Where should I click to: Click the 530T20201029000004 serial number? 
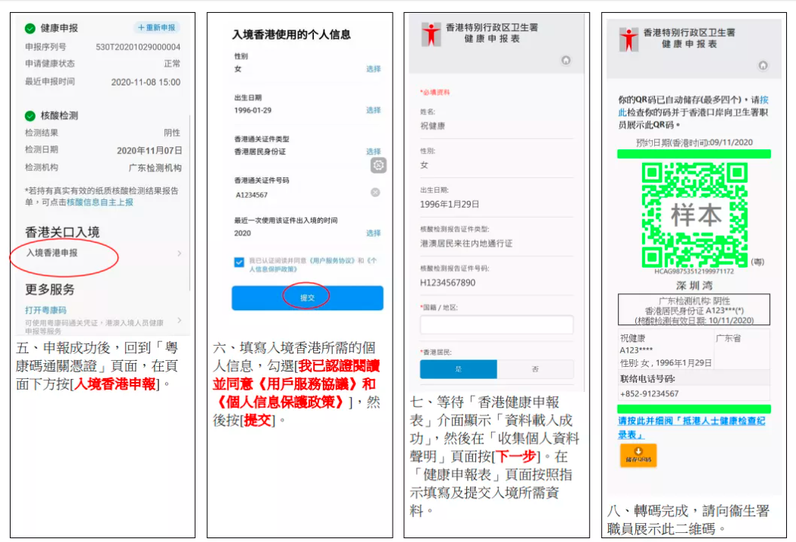pos(138,47)
